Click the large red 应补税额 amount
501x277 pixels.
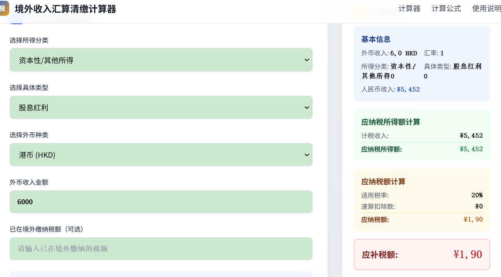(467, 255)
